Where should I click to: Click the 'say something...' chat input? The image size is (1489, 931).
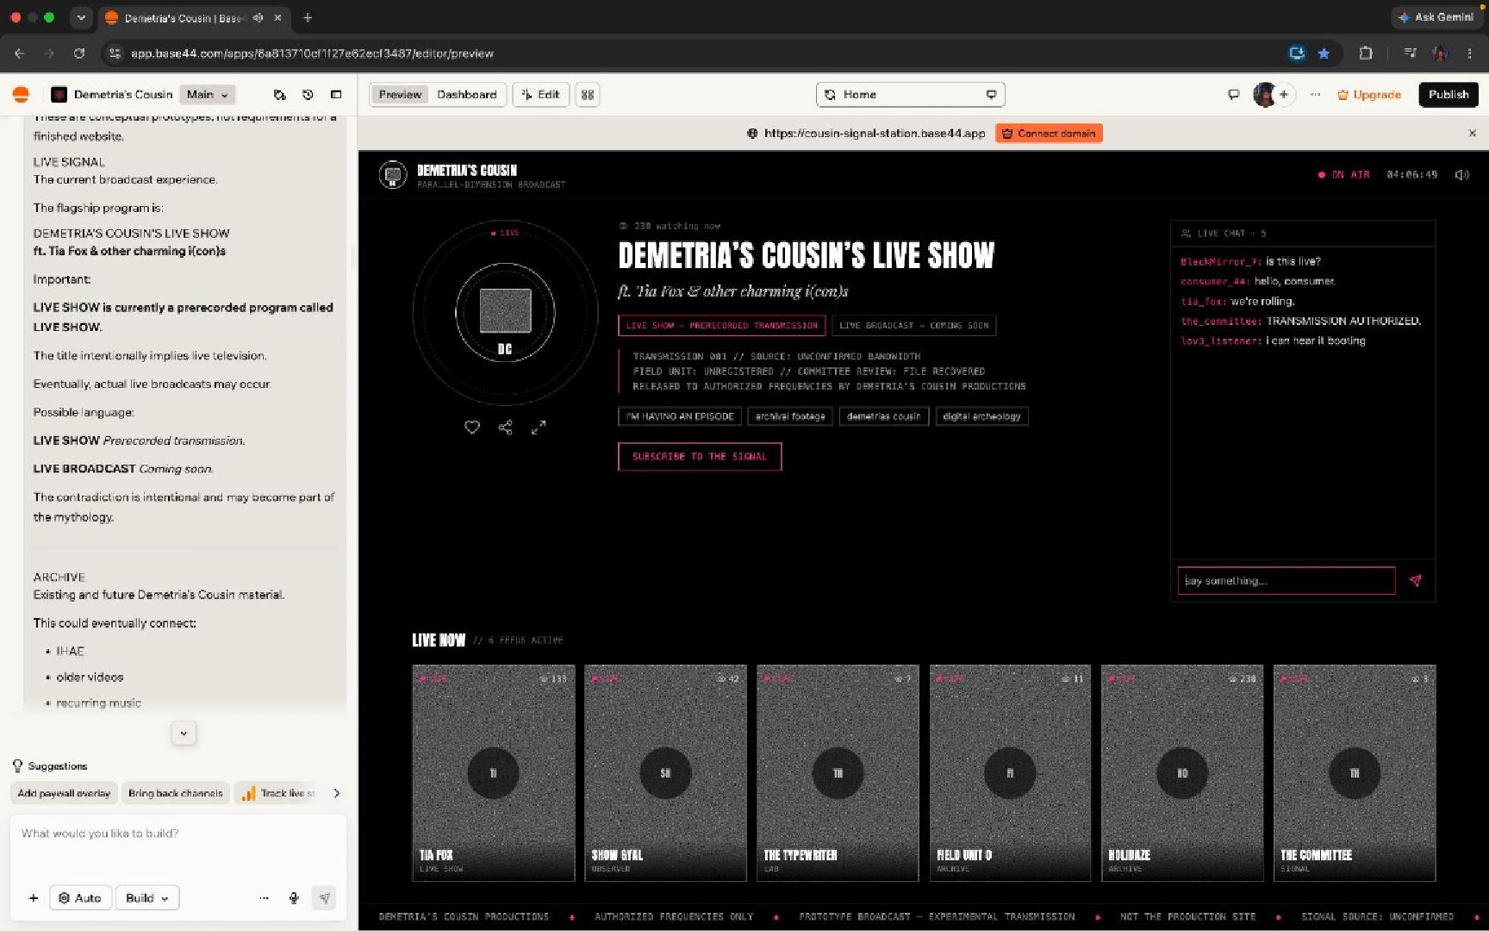click(1287, 581)
